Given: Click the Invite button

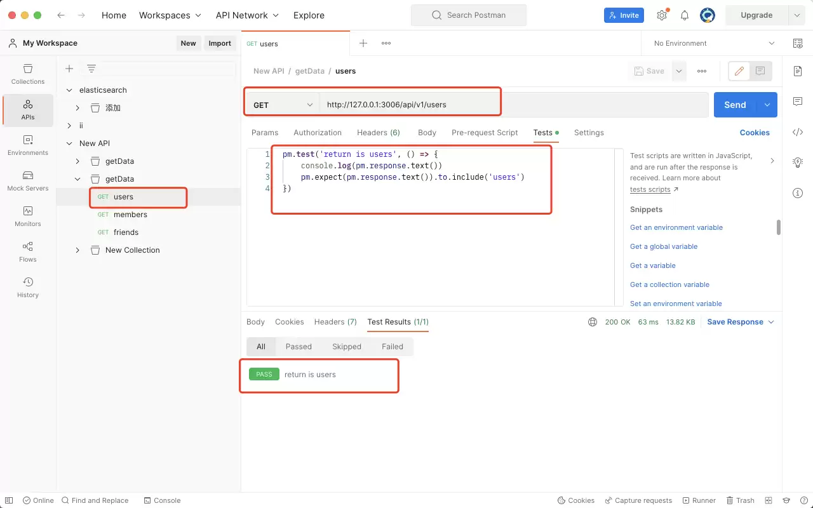Looking at the screenshot, I should [624, 15].
